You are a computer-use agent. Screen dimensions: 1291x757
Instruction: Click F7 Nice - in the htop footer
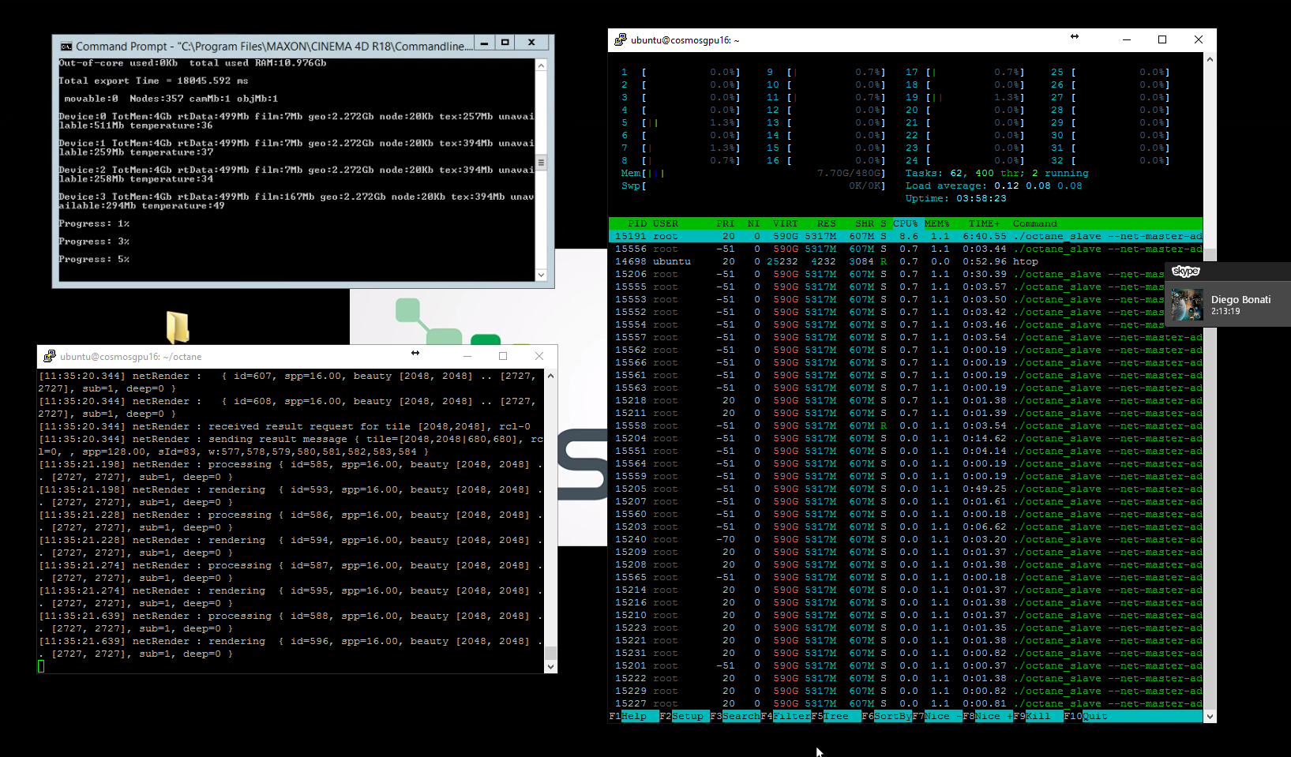click(937, 717)
